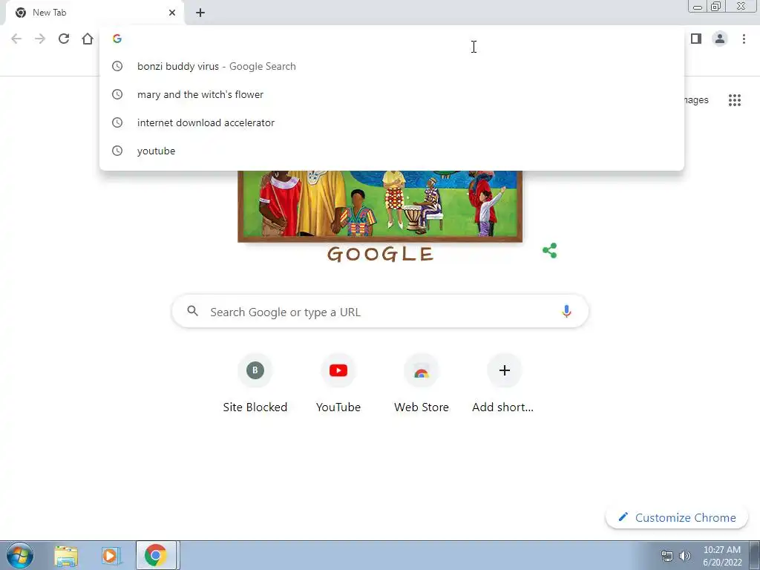Start voice search with microphone icon

(566, 311)
